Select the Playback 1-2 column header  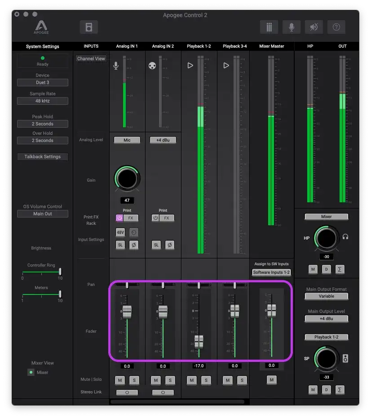199,46
